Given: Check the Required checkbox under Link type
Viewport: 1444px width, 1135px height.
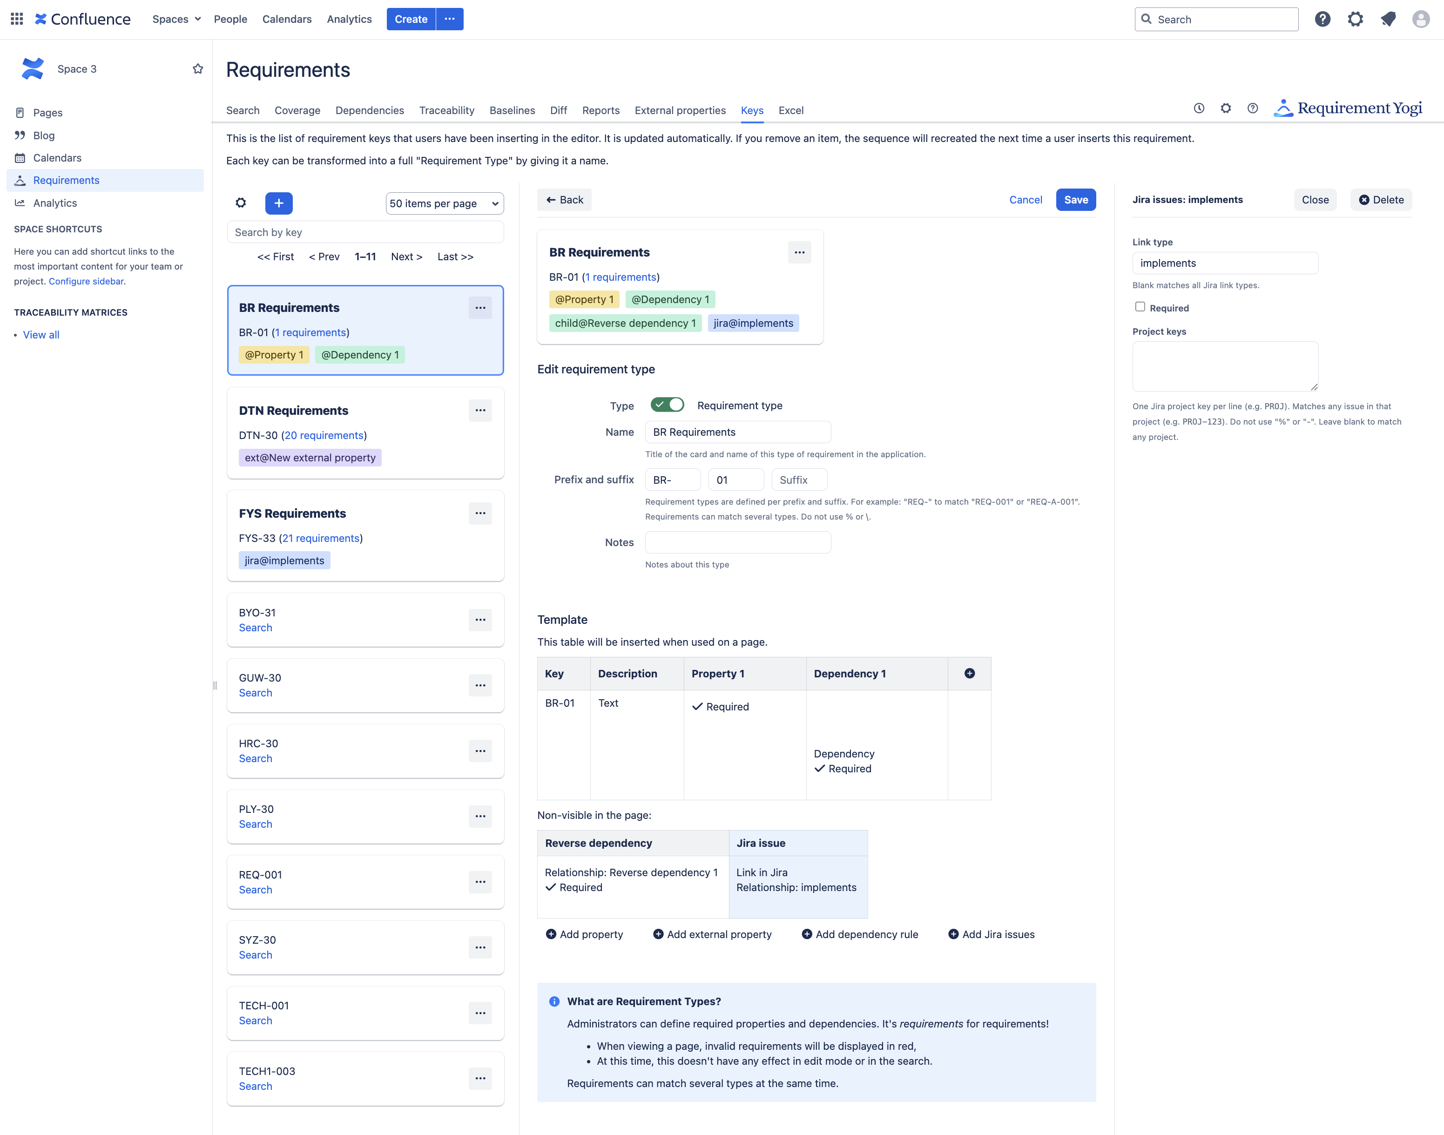Looking at the screenshot, I should point(1140,307).
